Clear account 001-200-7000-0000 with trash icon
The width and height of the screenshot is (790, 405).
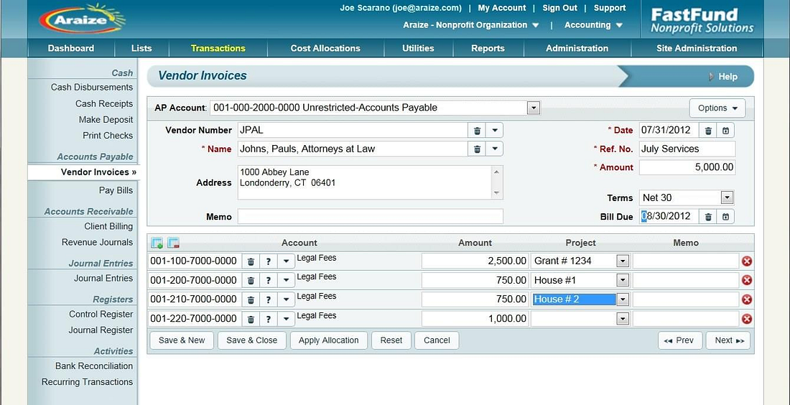tap(251, 280)
